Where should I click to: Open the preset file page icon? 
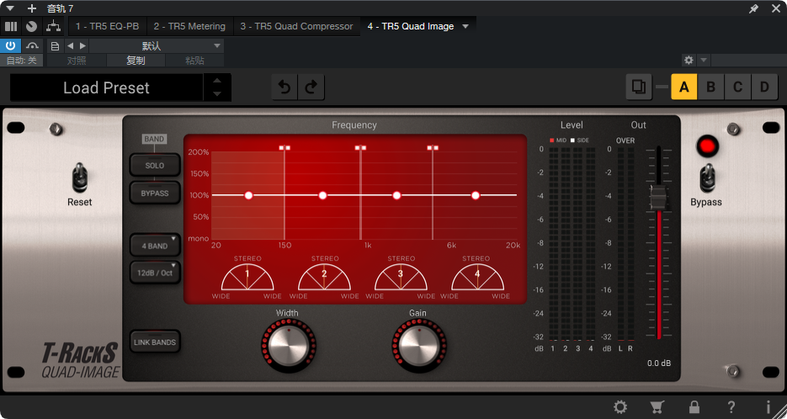tap(56, 46)
